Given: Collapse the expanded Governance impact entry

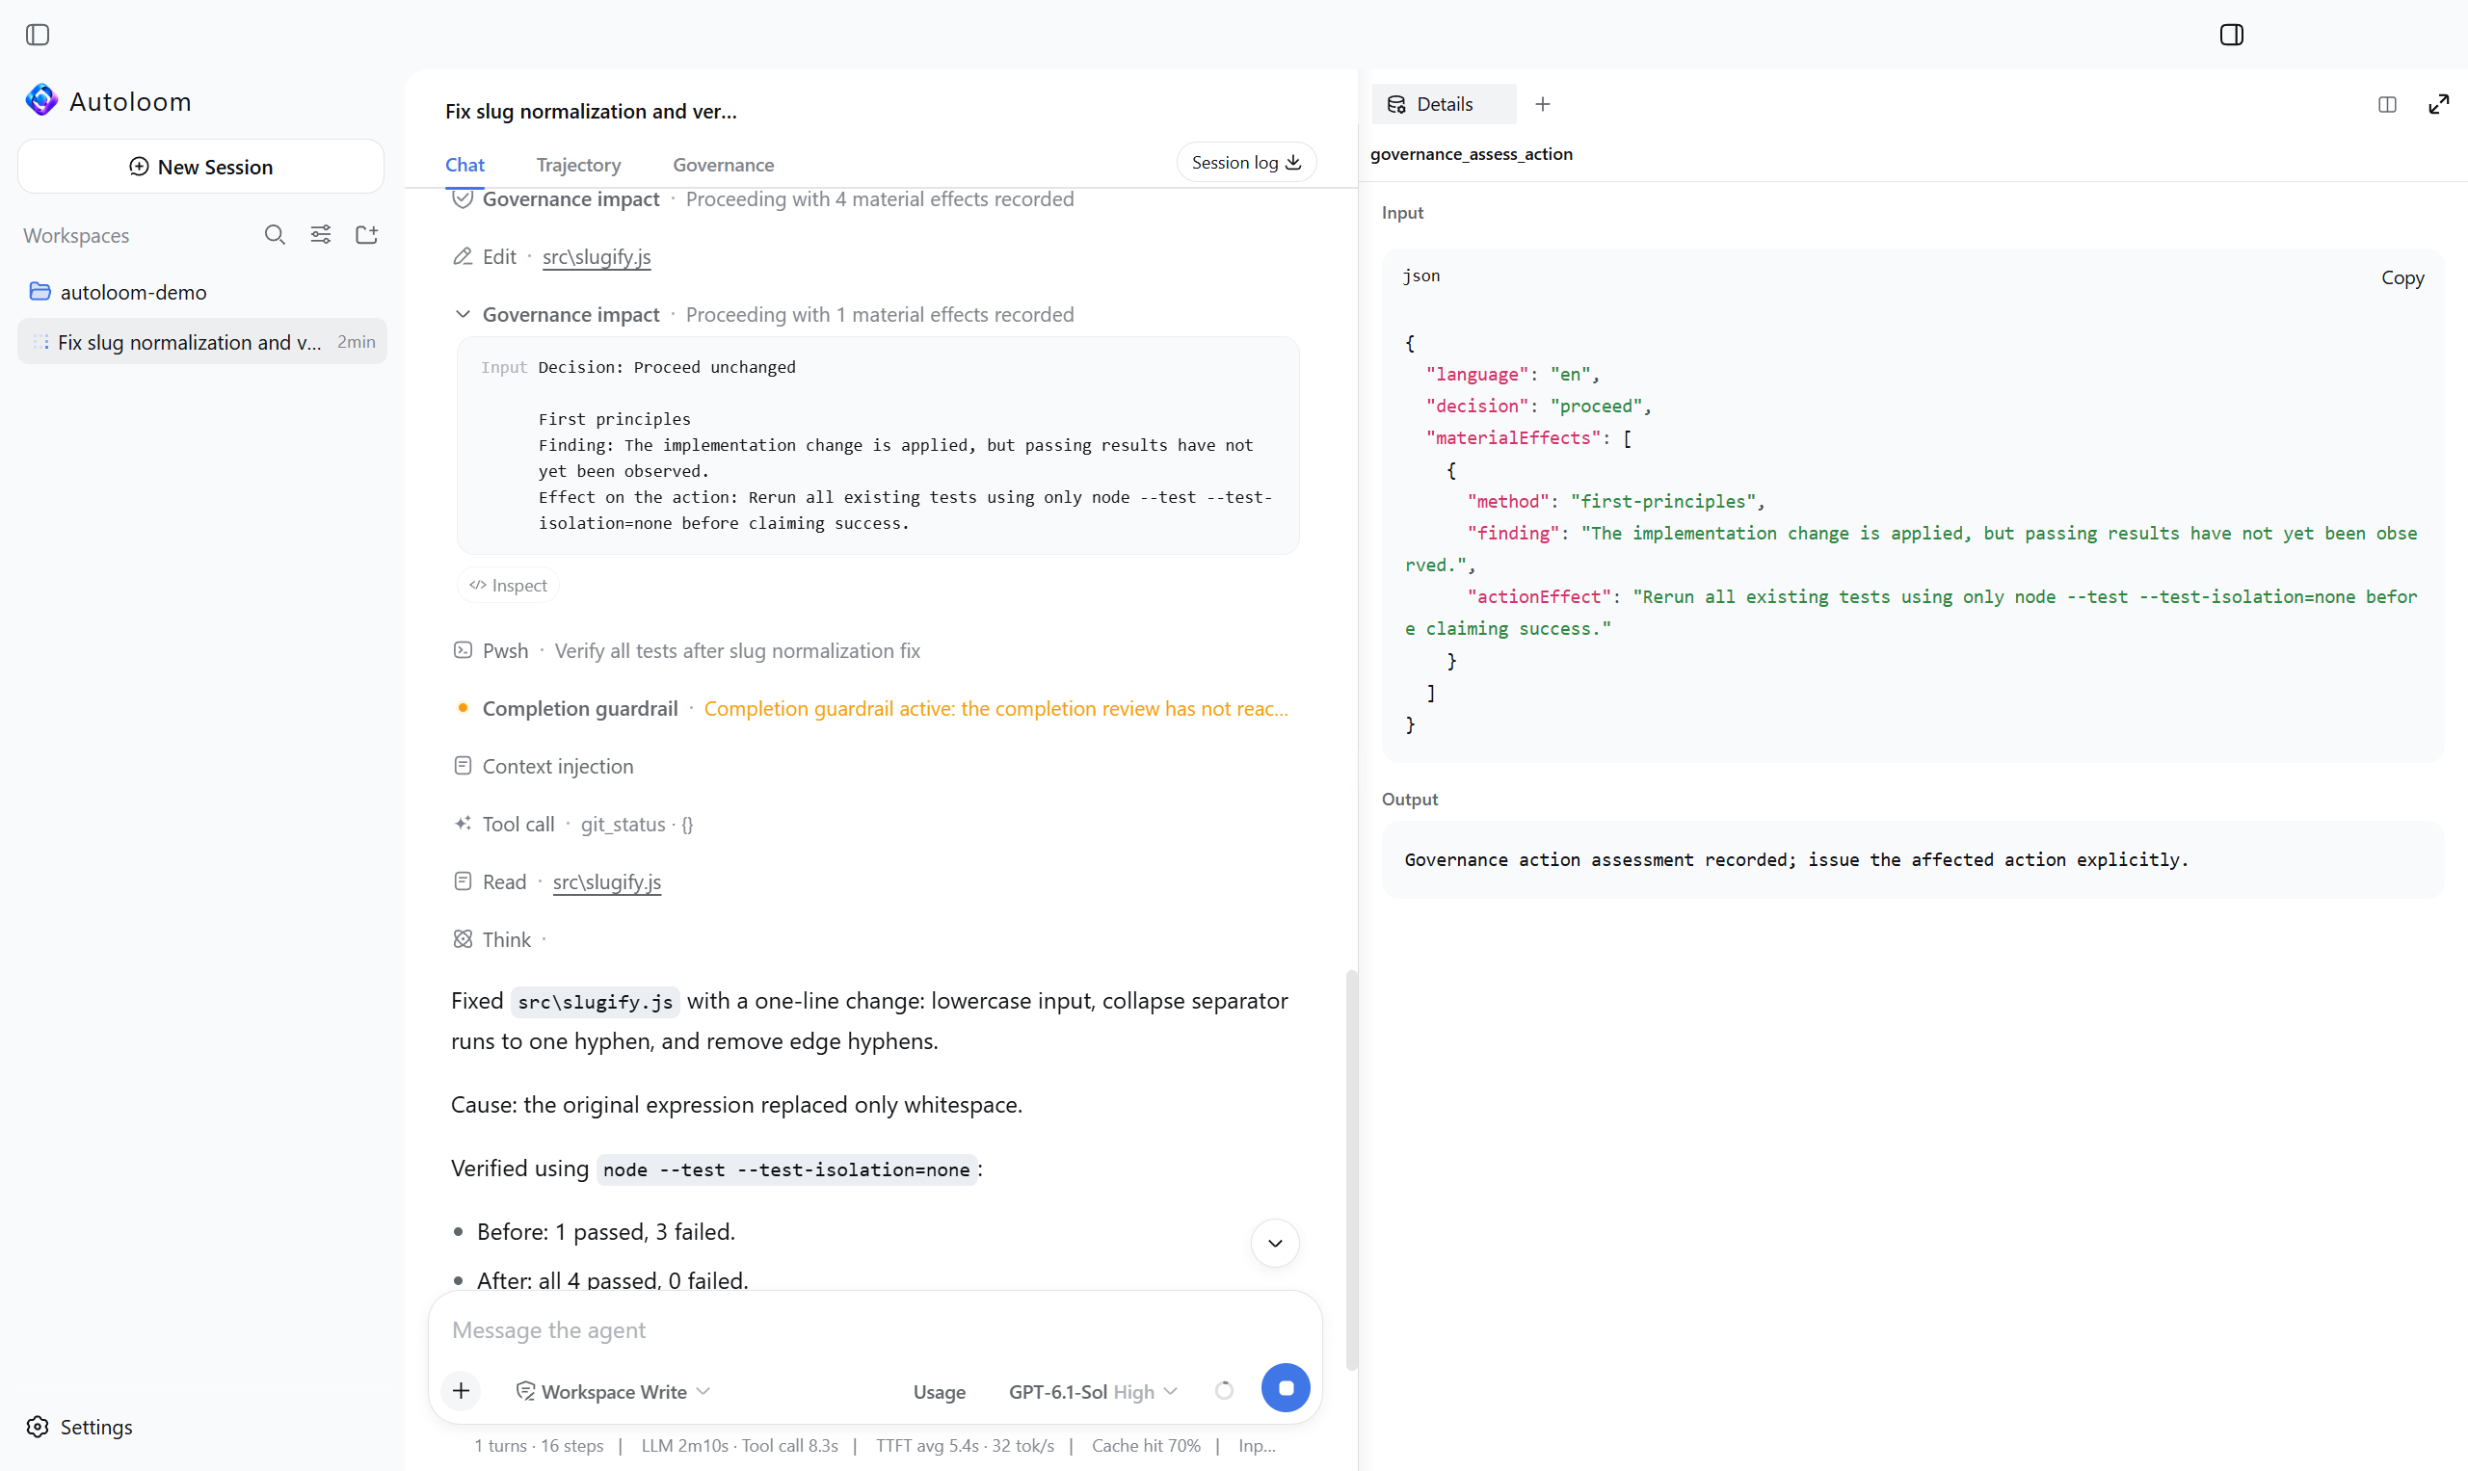Looking at the screenshot, I should tap(462, 314).
